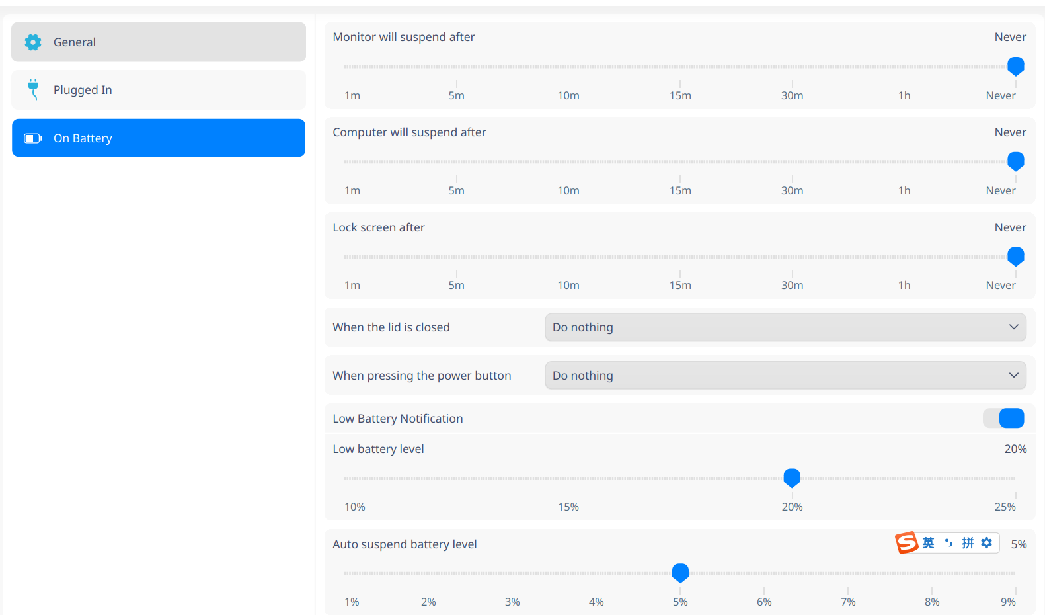Switch to the General tab
Image resolution: width=1045 pixels, height=615 pixels.
[159, 42]
